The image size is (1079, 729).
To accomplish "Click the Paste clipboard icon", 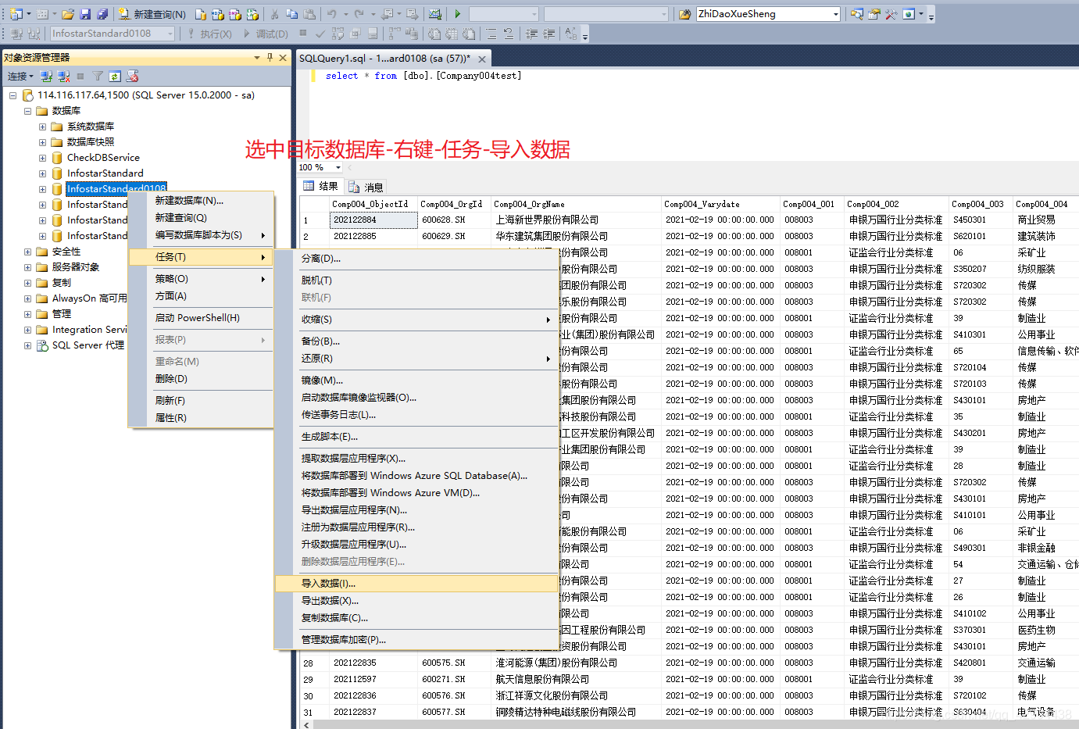I will point(310,14).
